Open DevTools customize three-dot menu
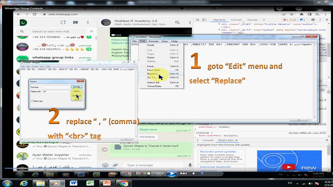333x187 pixels. tap(320, 20)
